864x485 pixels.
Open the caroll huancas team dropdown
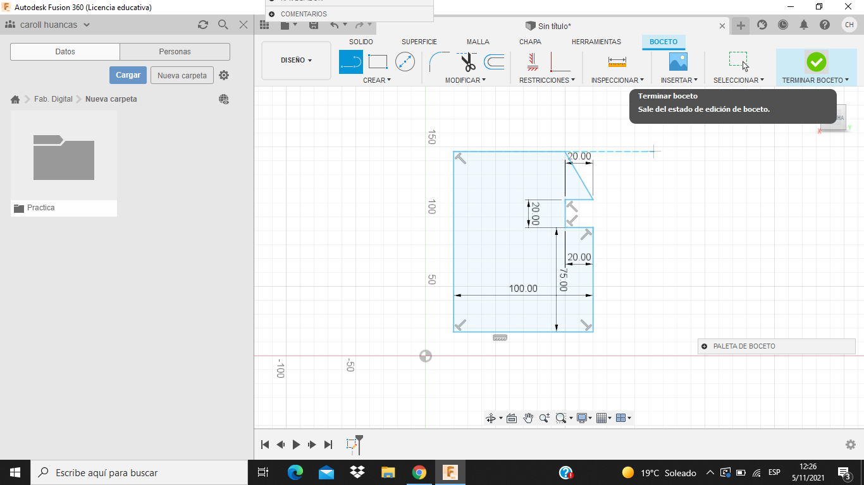click(x=55, y=25)
